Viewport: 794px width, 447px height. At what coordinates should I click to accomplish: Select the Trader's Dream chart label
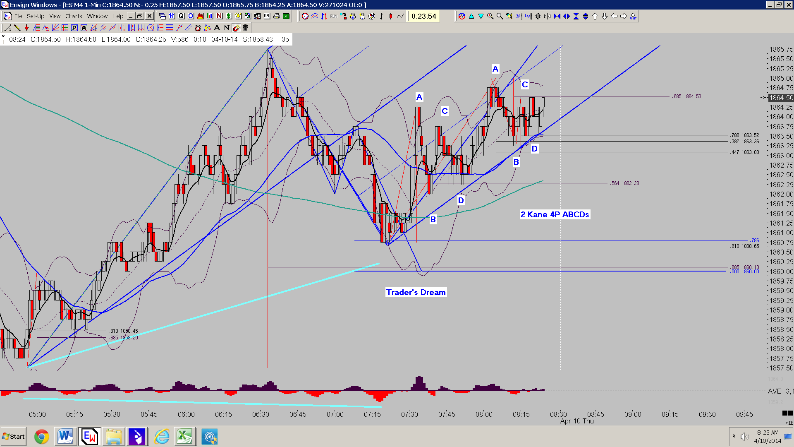click(x=416, y=292)
